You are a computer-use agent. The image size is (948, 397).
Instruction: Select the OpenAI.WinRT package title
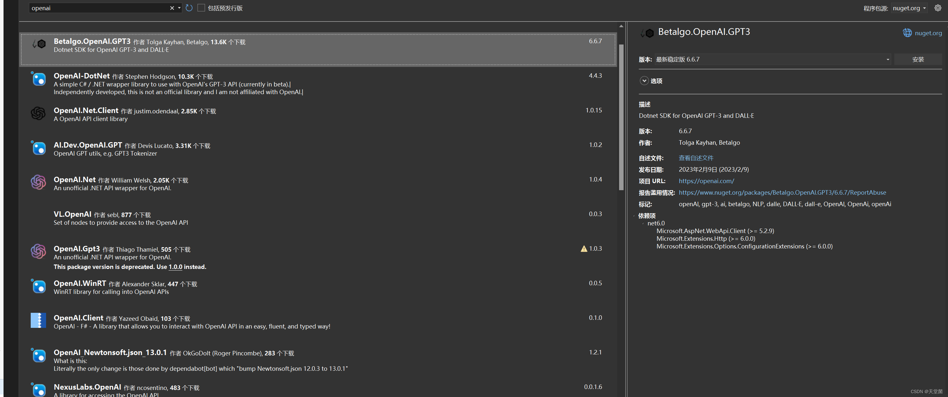[80, 284]
